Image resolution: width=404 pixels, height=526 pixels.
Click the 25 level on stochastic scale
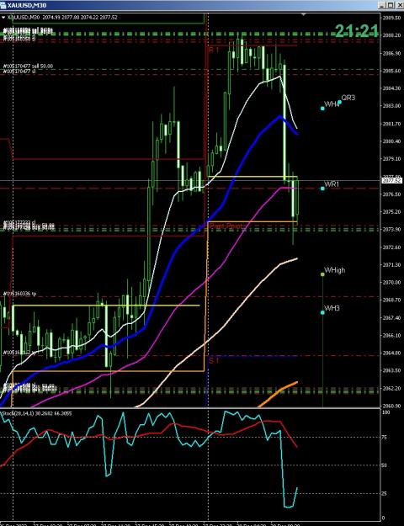click(385, 493)
